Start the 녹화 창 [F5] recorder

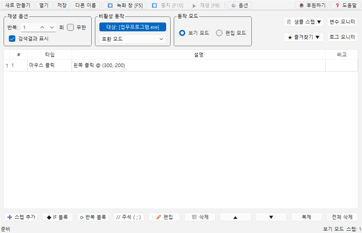tap(125, 5)
